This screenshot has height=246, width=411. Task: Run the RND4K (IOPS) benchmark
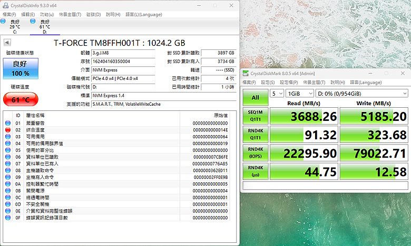[x=256, y=152]
